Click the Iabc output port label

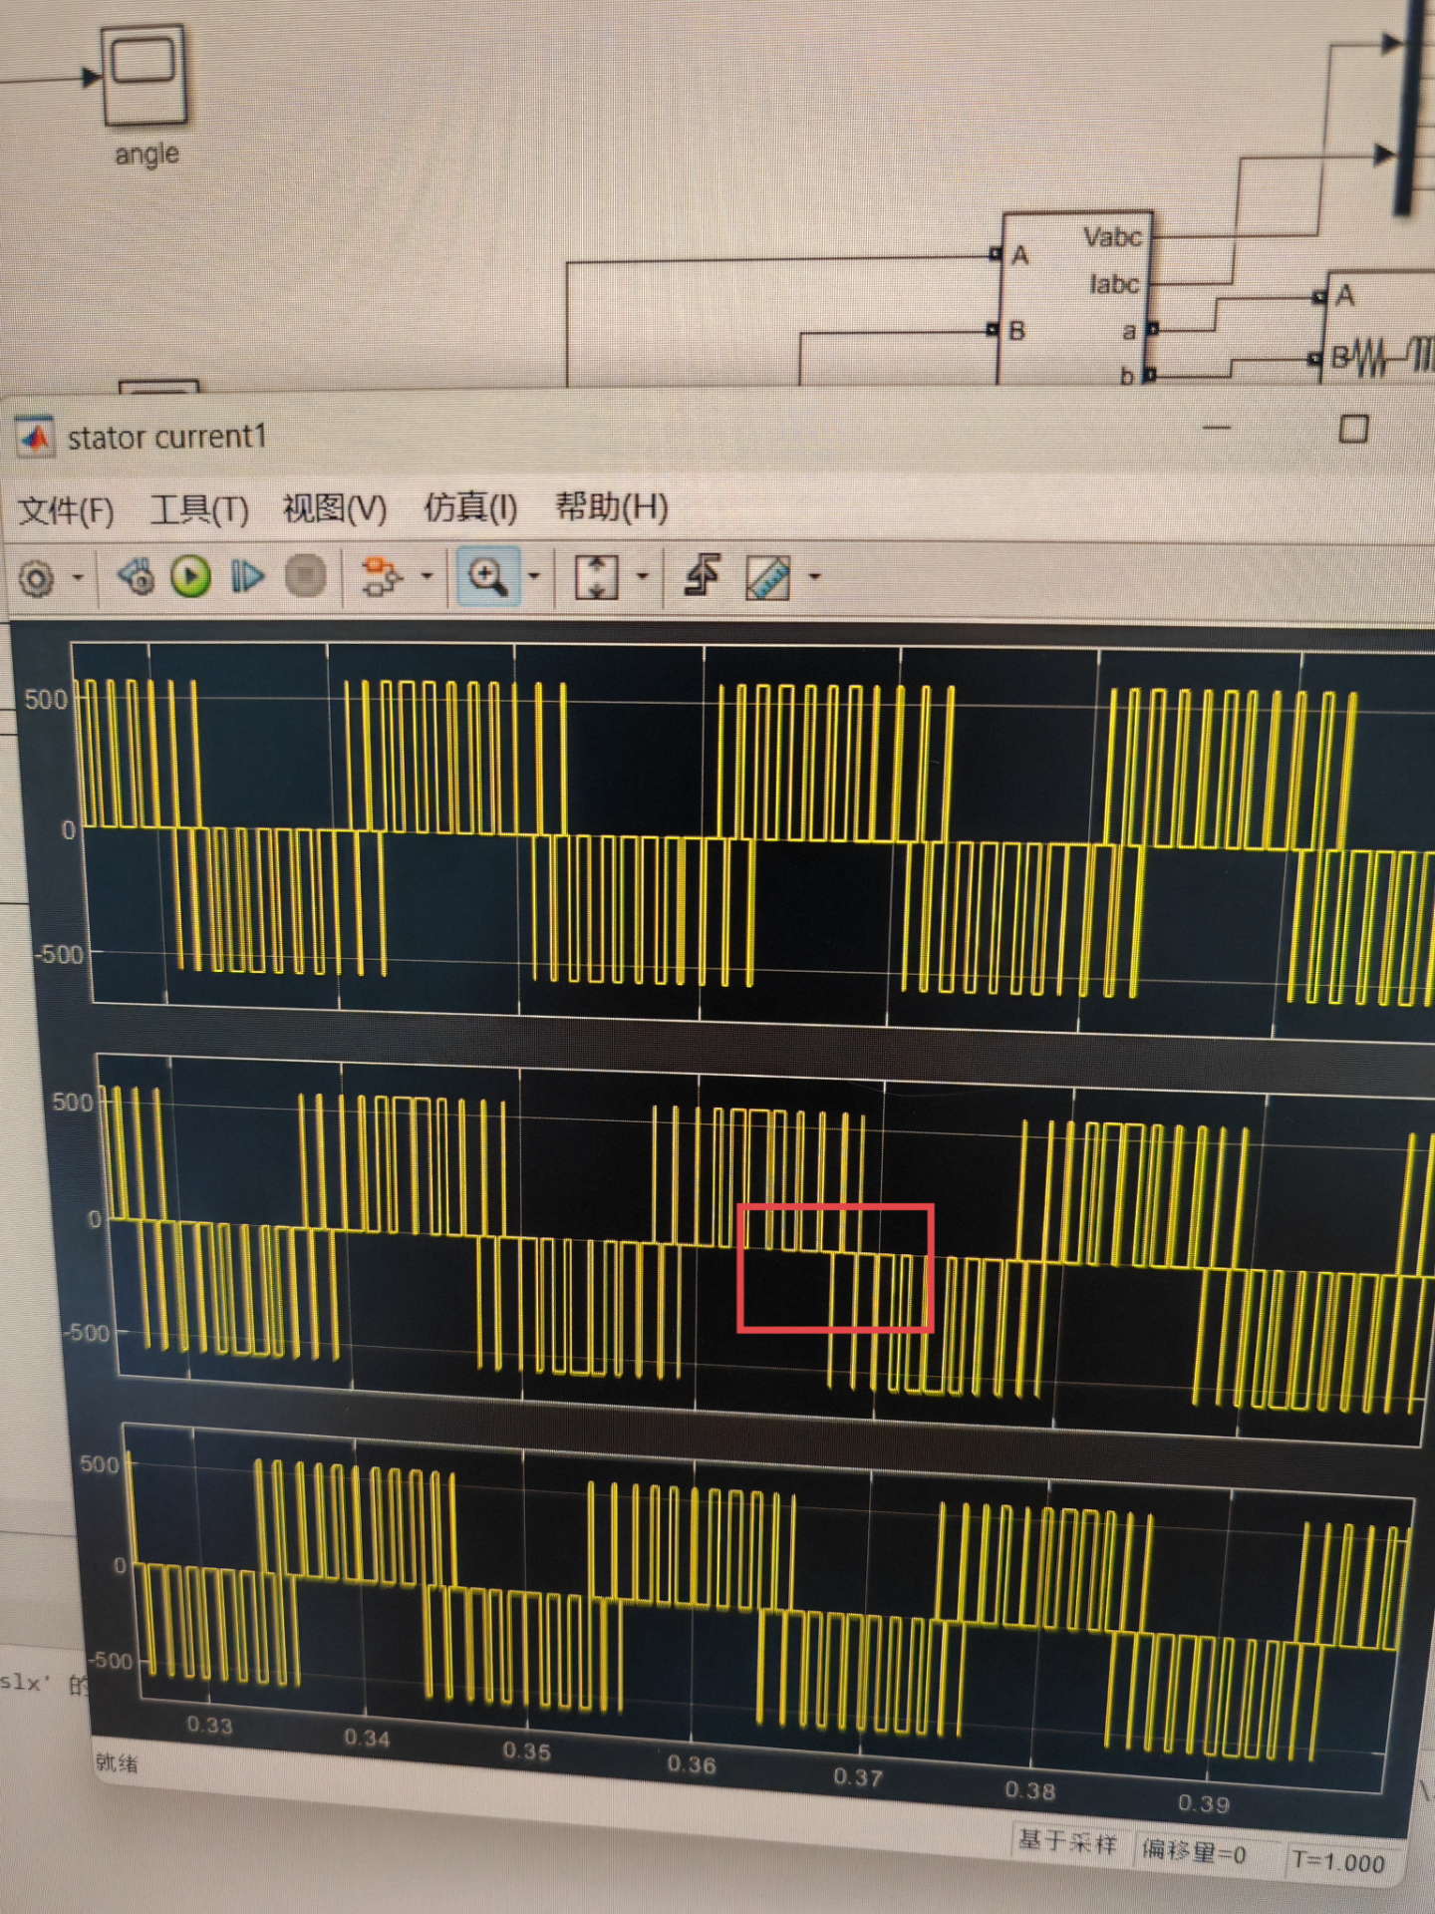pos(1113,285)
